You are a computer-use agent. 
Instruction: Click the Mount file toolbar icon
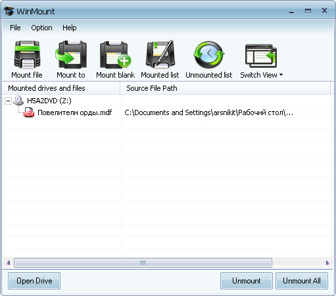coord(27,54)
